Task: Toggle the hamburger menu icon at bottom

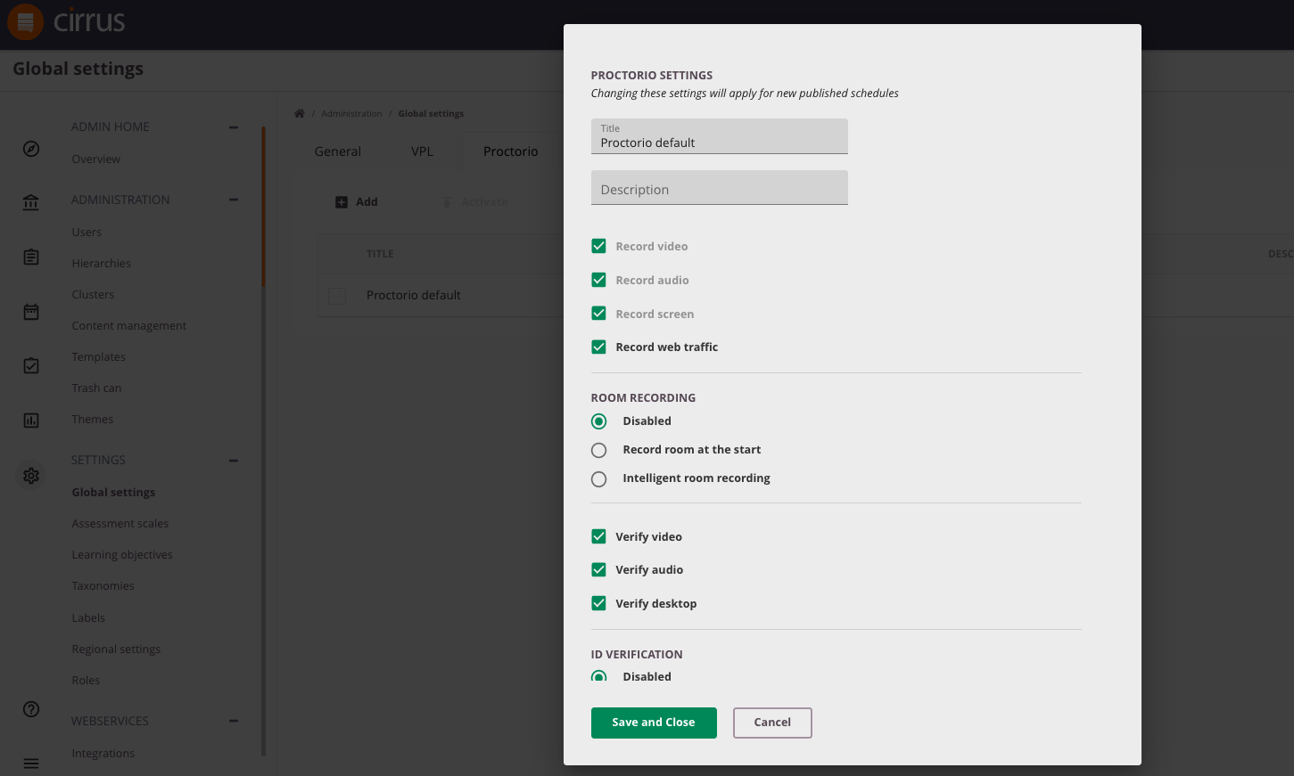Action: click(x=31, y=764)
